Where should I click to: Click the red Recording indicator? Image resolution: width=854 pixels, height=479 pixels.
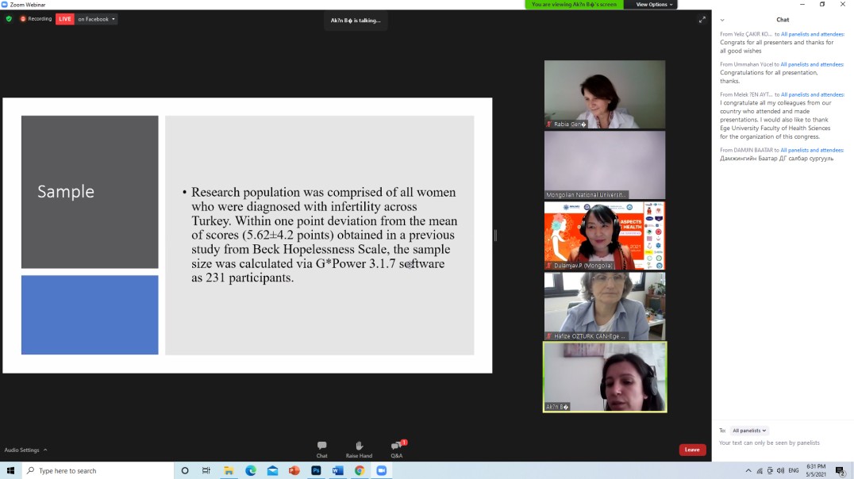pos(36,19)
